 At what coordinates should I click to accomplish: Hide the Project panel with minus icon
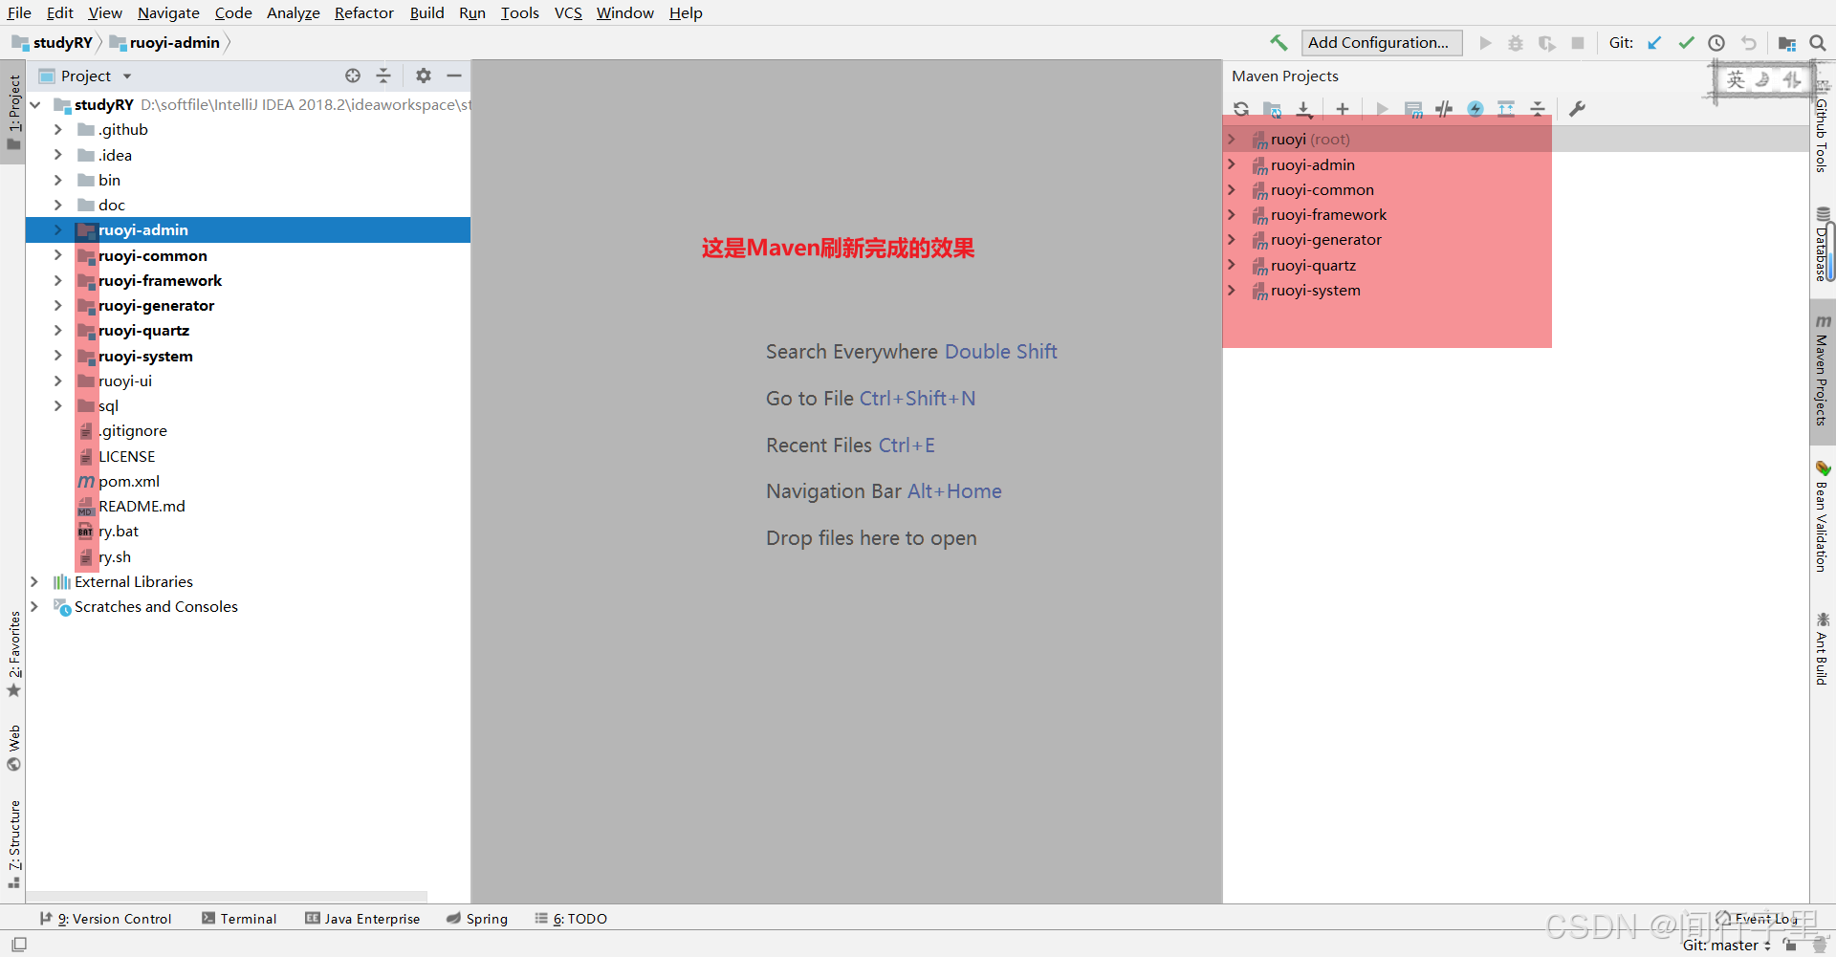[x=454, y=76]
